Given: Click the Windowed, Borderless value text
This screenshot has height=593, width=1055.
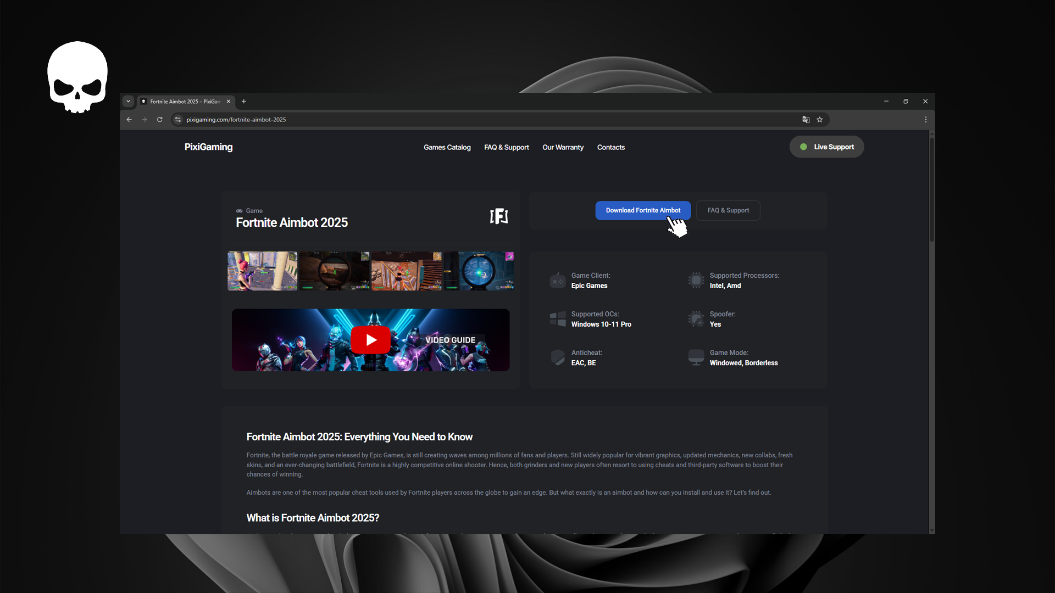Looking at the screenshot, I should pos(743,363).
